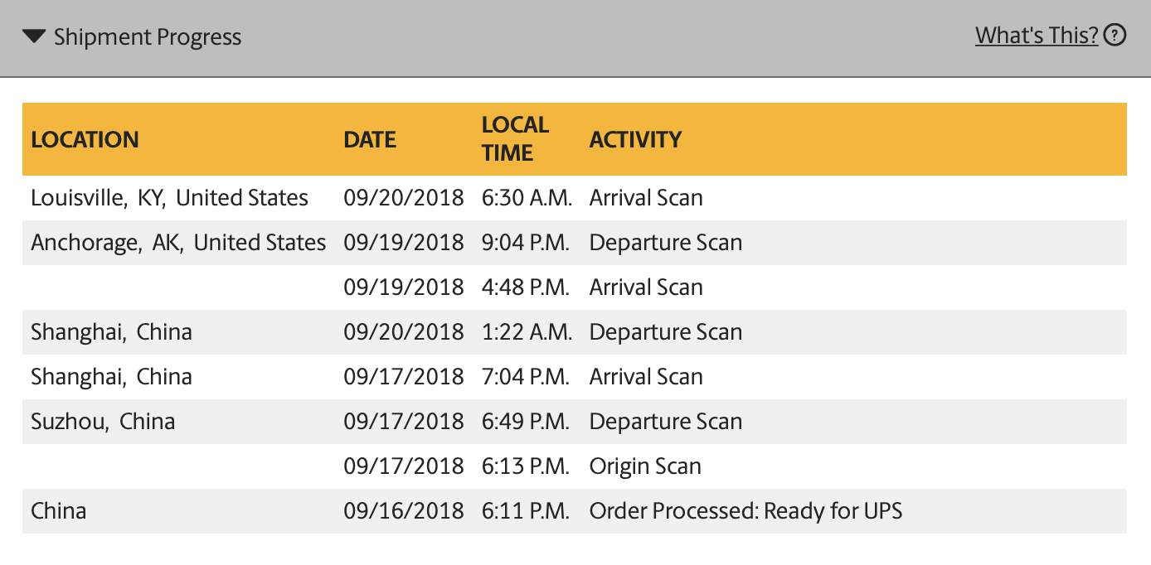Collapse the Shipment Progress disclosure triangle

(x=34, y=36)
